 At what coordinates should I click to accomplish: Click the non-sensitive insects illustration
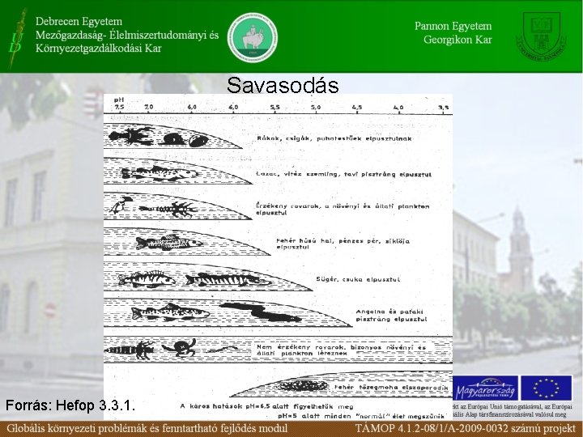pyautogui.click(x=171, y=349)
